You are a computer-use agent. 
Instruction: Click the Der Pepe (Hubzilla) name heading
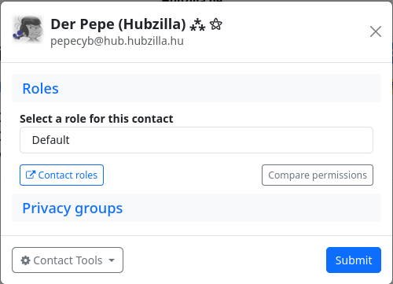[118, 24]
